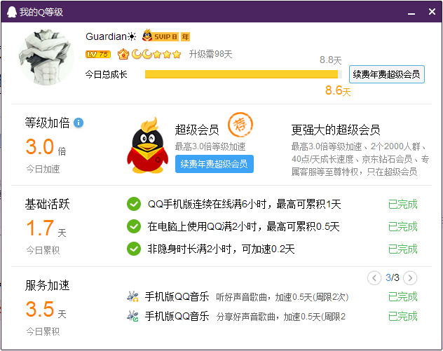Click 已完成 for 在电脑上使用QQ满2小时
This screenshot has height=351, width=443.
pos(403,227)
